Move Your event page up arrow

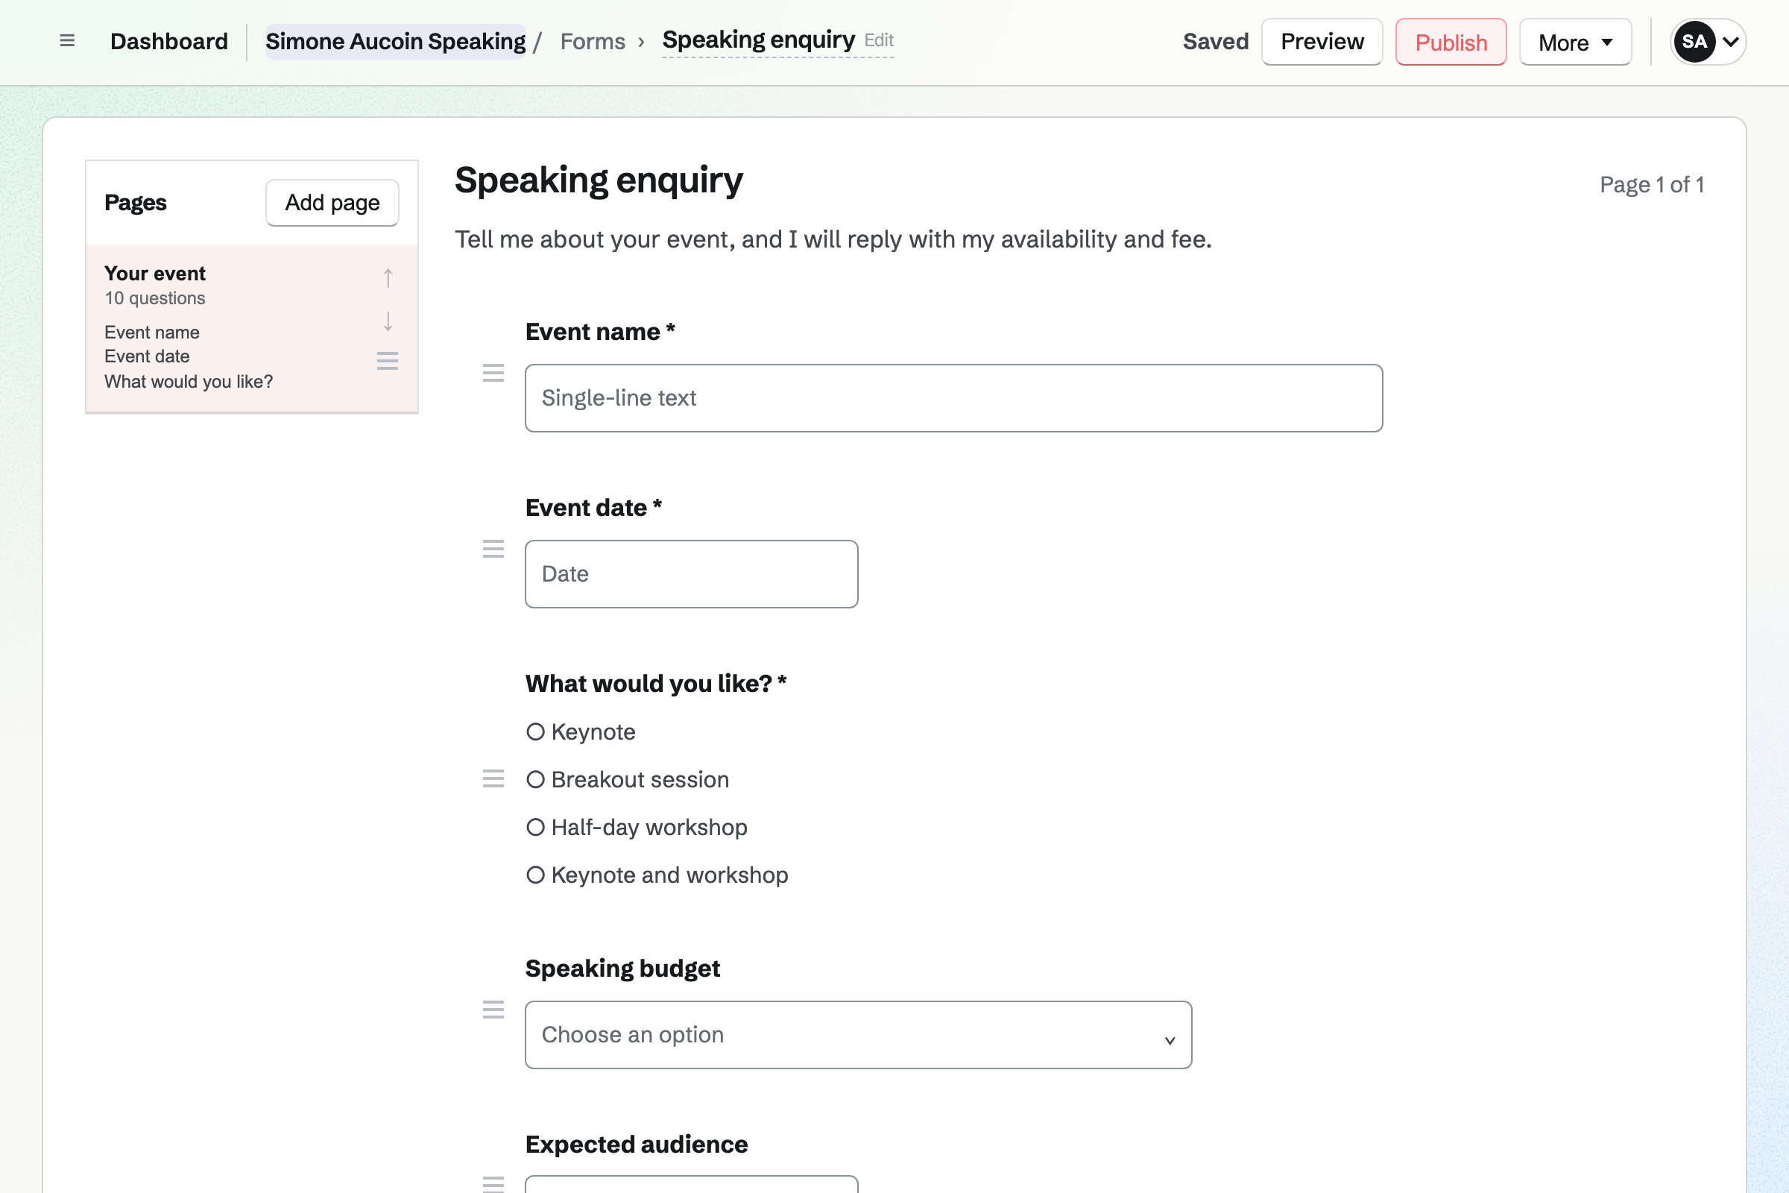point(388,278)
